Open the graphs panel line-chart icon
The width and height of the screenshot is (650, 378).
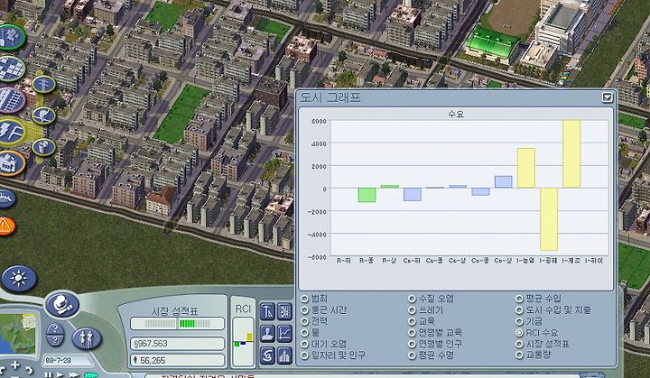pos(284,333)
